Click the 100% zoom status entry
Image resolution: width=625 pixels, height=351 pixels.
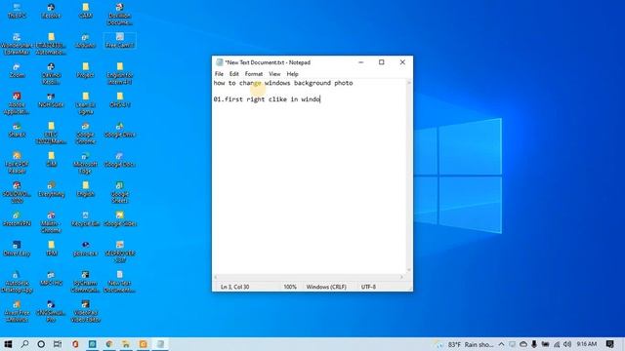[x=290, y=287]
